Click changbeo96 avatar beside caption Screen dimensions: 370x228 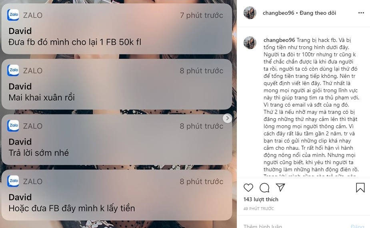pyautogui.click(x=250, y=43)
